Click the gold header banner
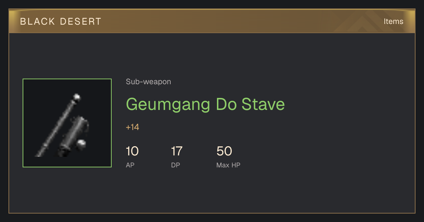The image size is (424, 222). [x=212, y=21]
